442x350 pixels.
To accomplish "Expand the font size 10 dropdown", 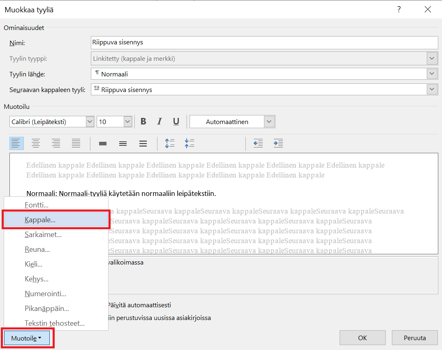I will point(128,122).
